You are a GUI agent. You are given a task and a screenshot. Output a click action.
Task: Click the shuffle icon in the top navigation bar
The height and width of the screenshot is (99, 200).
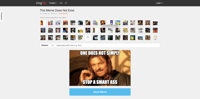[61, 3]
